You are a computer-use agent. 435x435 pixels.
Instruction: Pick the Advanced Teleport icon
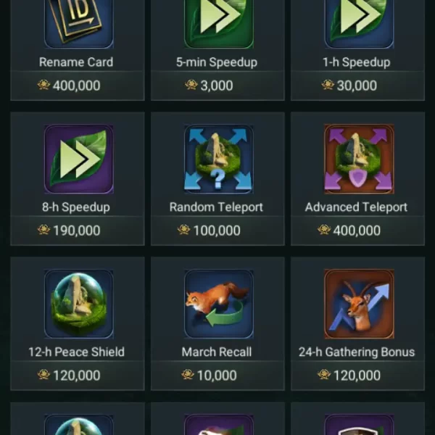click(x=359, y=159)
